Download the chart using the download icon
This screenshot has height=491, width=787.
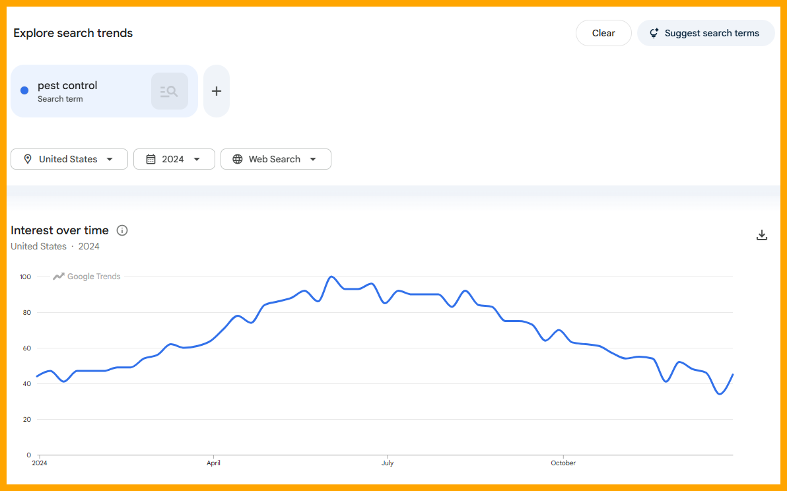click(762, 235)
